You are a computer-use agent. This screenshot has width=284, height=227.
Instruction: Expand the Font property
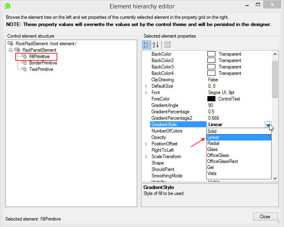coord(146,93)
